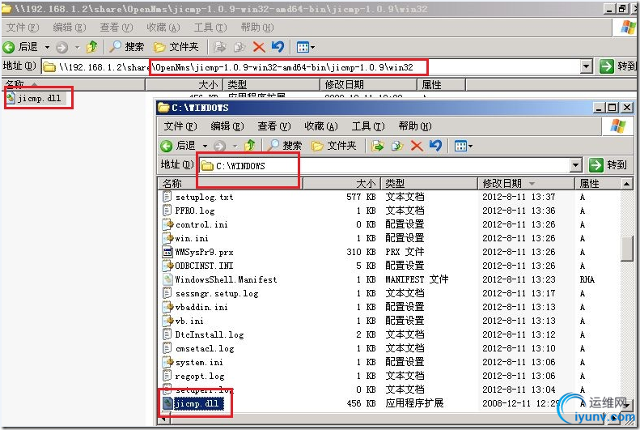The height and width of the screenshot is (430, 640).
Task: Click Move To icon in C:\WINDOWS toolbar
Action: (377, 146)
